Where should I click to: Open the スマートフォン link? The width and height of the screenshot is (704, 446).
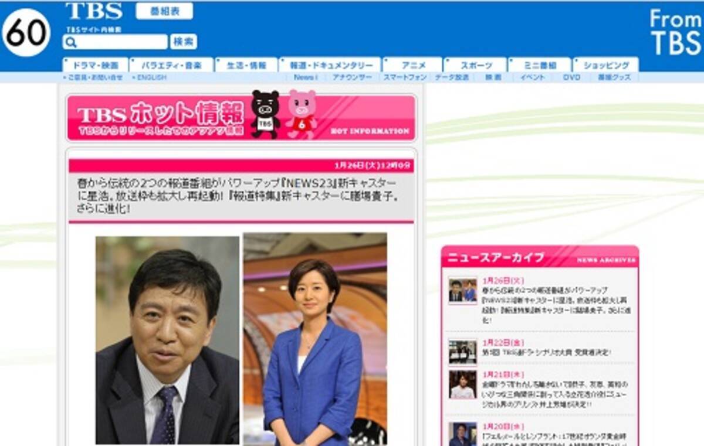click(404, 77)
